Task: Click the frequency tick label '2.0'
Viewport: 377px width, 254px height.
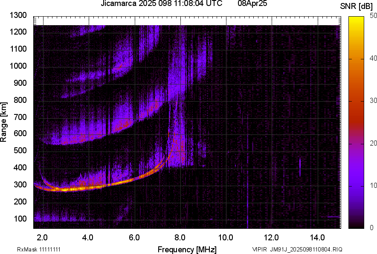Action: (42, 238)
